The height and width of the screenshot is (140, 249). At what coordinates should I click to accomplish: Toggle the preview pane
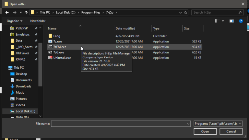coord(231,21)
